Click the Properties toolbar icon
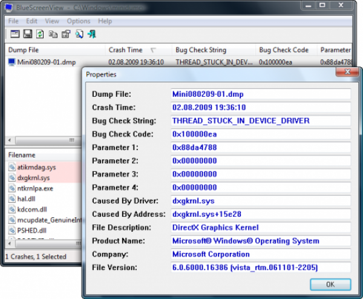 point(66,33)
